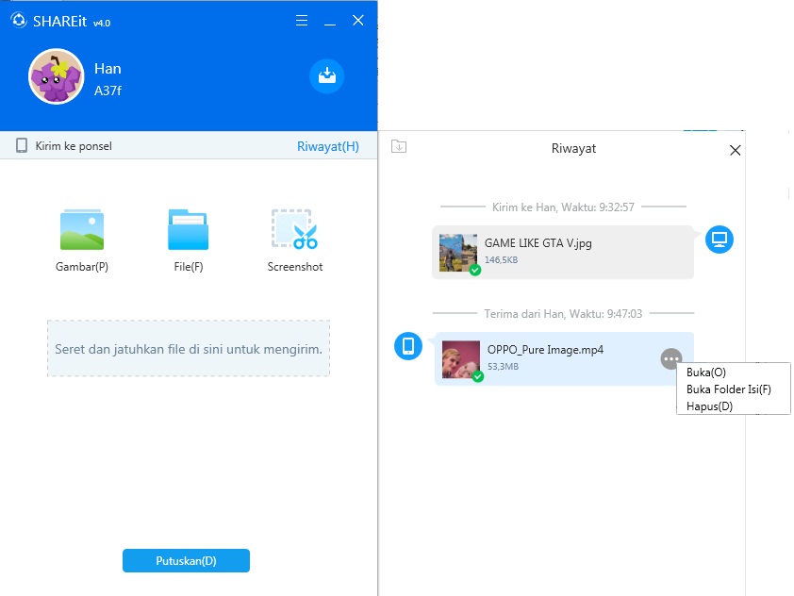Screen dimensions: 794x596
Task: Click the GAME LIKE GTA V.jpg file name
Action: tap(538, 243)
